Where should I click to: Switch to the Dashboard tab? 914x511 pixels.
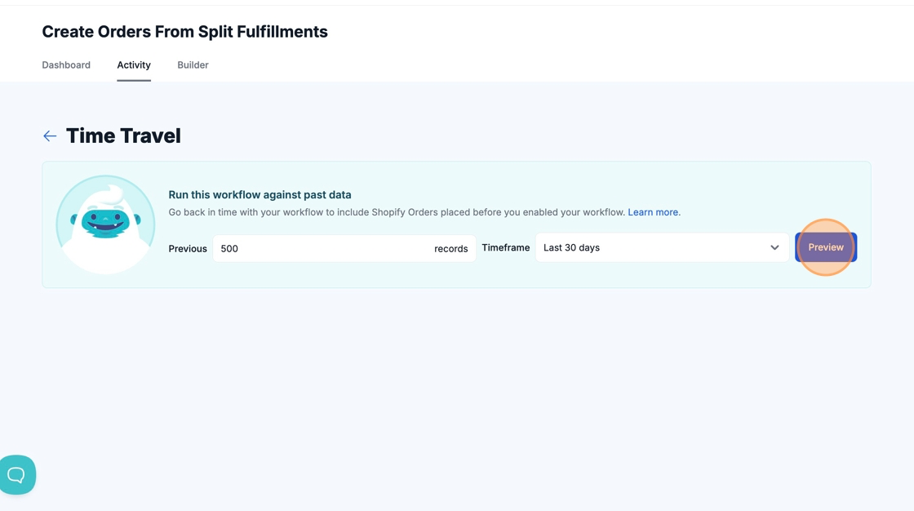click(66, 65)
